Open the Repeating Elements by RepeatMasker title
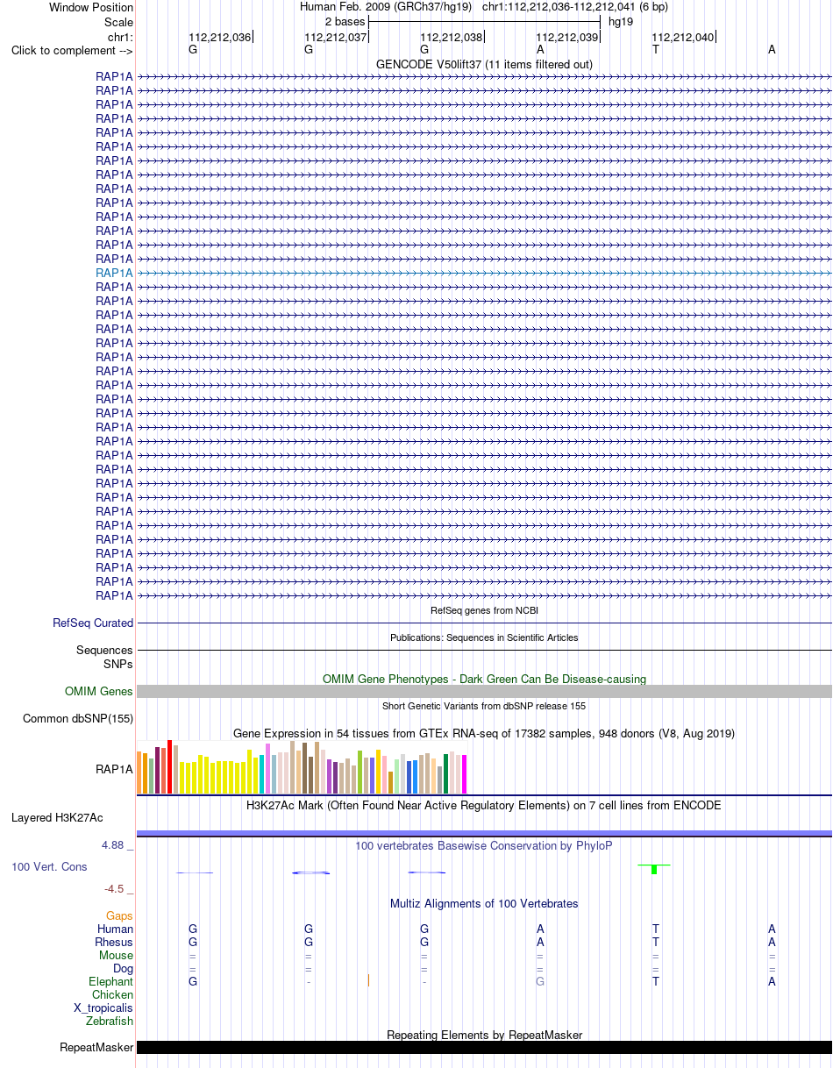The height and width of the screenshot is (1068, 833). (484, 1036)
